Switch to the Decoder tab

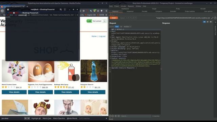pos(144,12)
